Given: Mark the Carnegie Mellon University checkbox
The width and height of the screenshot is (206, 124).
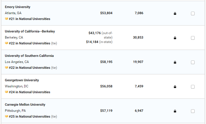Looking at the screenshot, I should 193,111.
